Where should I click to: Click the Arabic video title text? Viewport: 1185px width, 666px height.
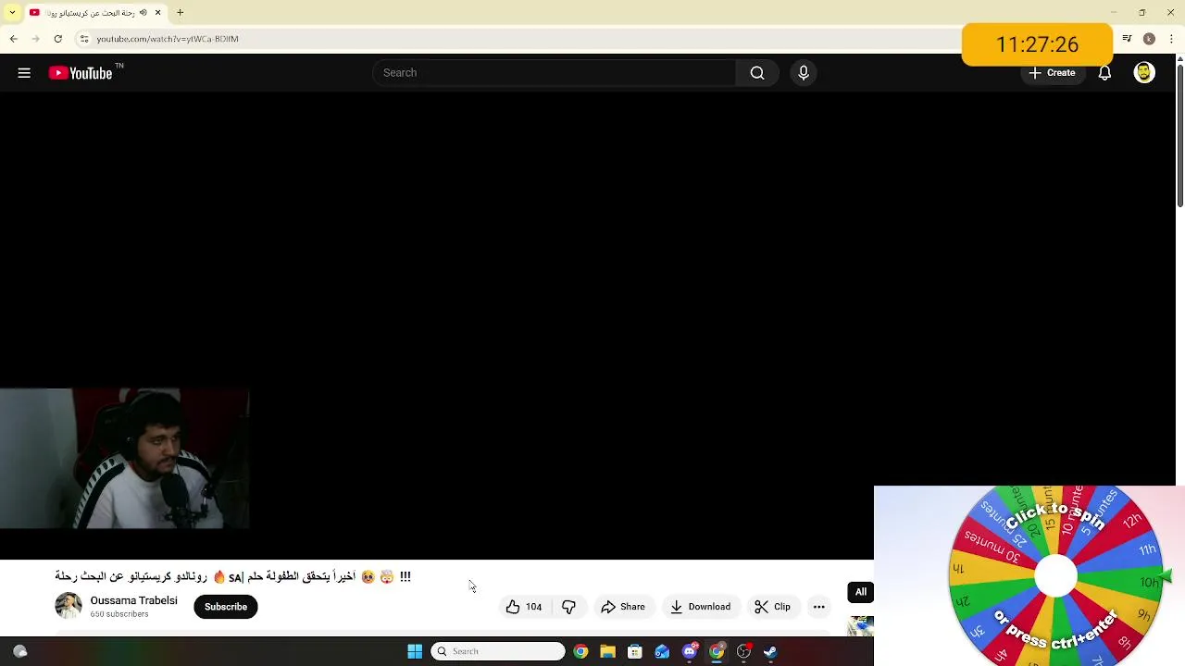point(232,576)
